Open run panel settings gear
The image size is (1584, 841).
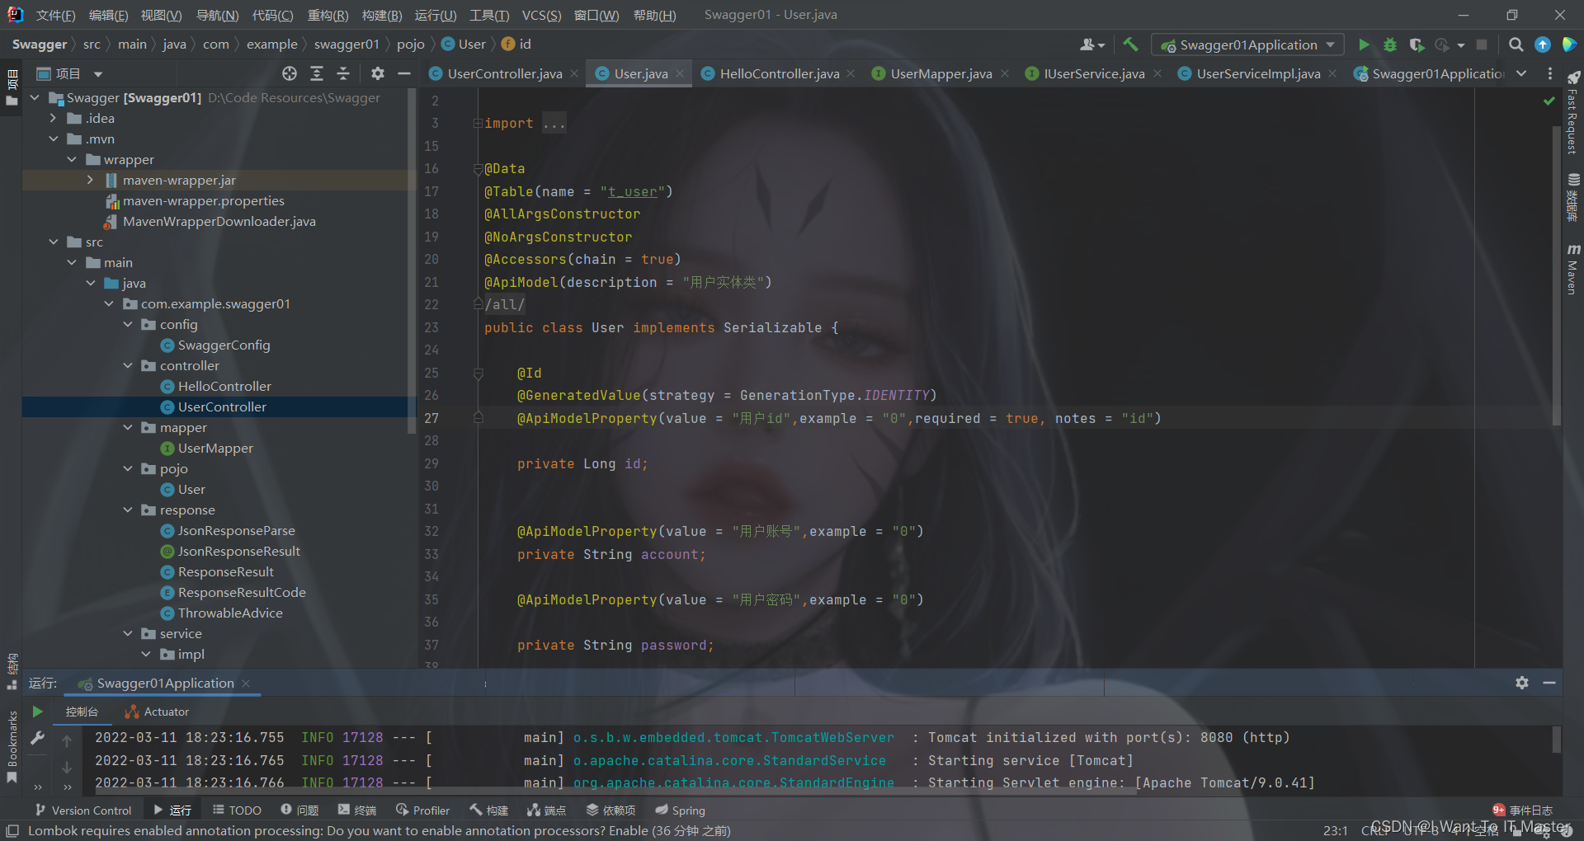click(1522, 683)
